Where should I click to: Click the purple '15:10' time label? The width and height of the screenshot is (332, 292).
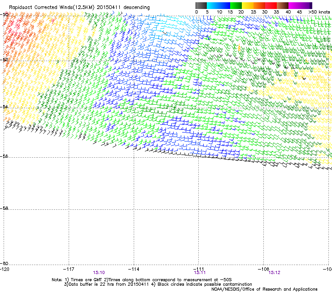click(99, 273)
